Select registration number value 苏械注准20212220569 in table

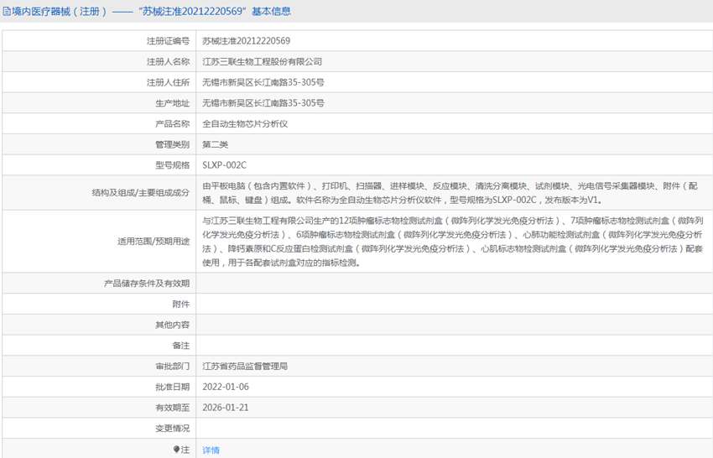246,41
